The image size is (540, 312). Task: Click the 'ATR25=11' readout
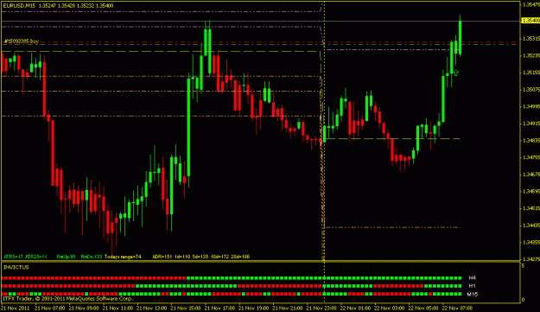[x=35, y=257]
